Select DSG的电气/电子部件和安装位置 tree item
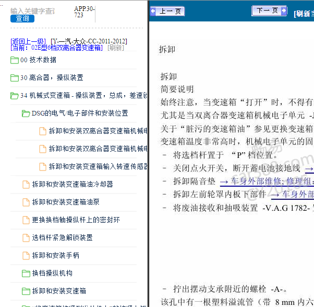Viewport: 314px width, 307px height. pyautogui.click(x=80, y=113)
